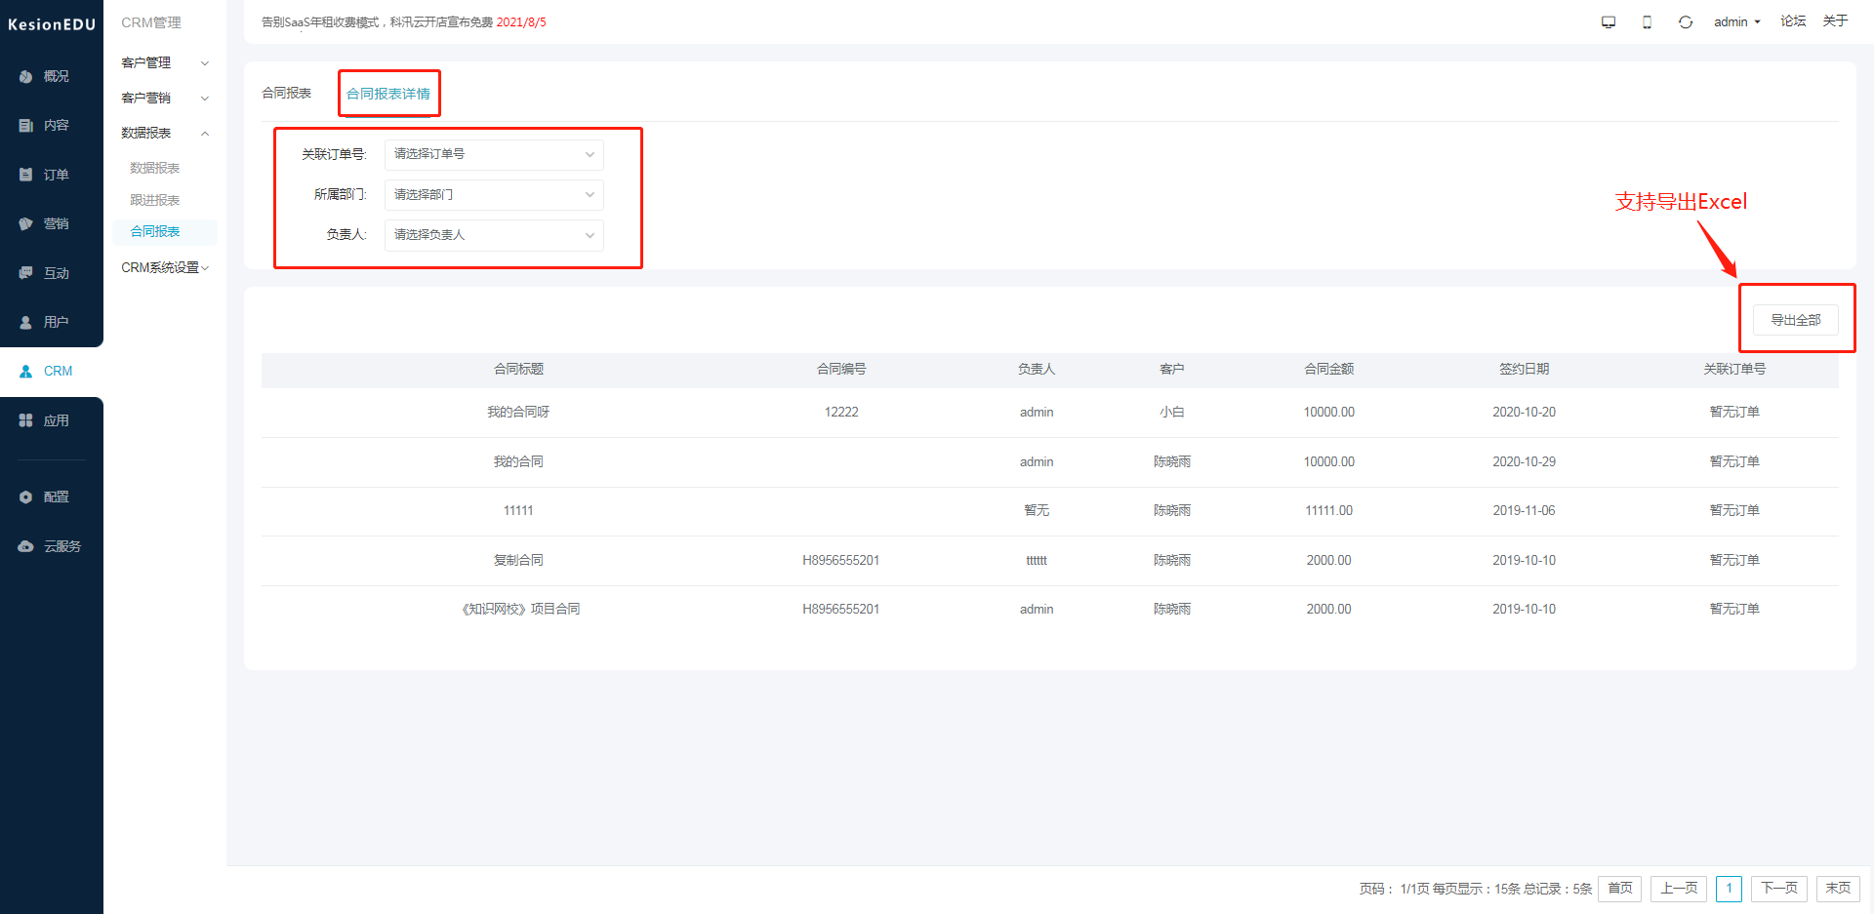1874x914 pixels.
Task: Click the CRM管理 panel heading
Action: [151, 22]
